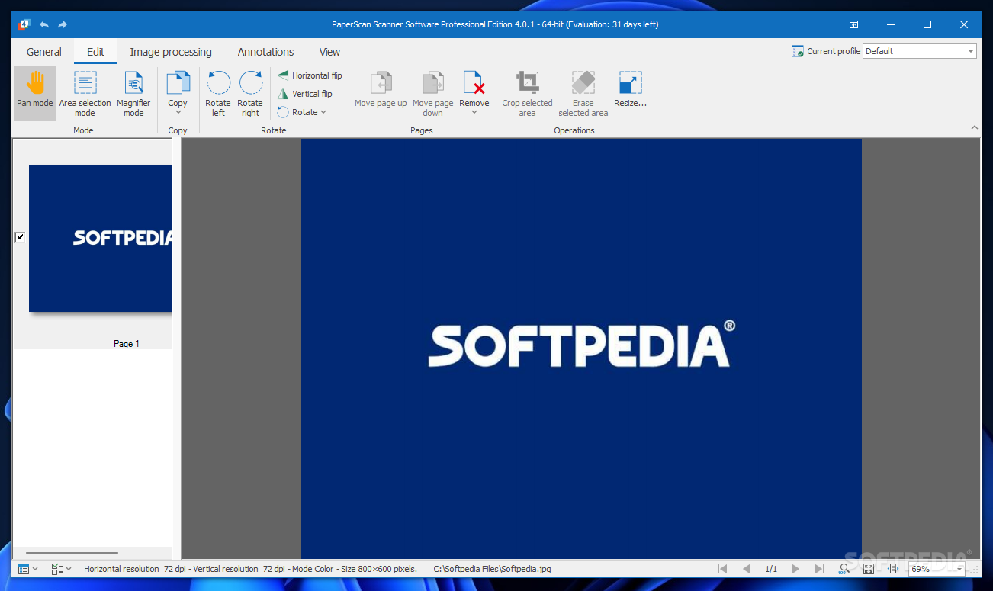Screen dimensions: 993x591
Task: Collapse the ribbon
Action: click(975, 127)
